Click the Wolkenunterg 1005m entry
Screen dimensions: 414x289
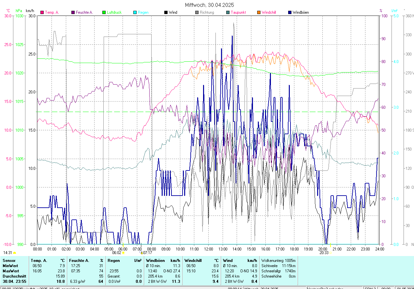point(279,261)
